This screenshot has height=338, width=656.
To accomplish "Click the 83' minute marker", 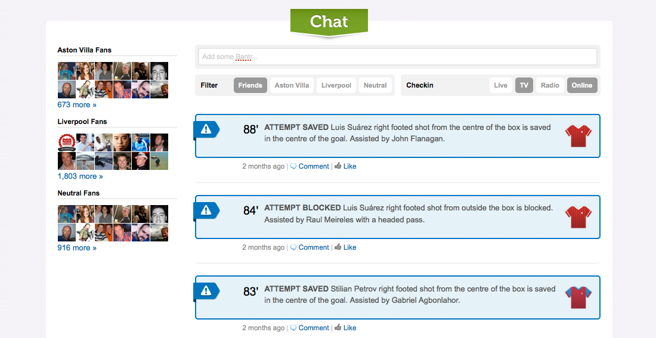I will pyautogui.click(x=250, y=291).
